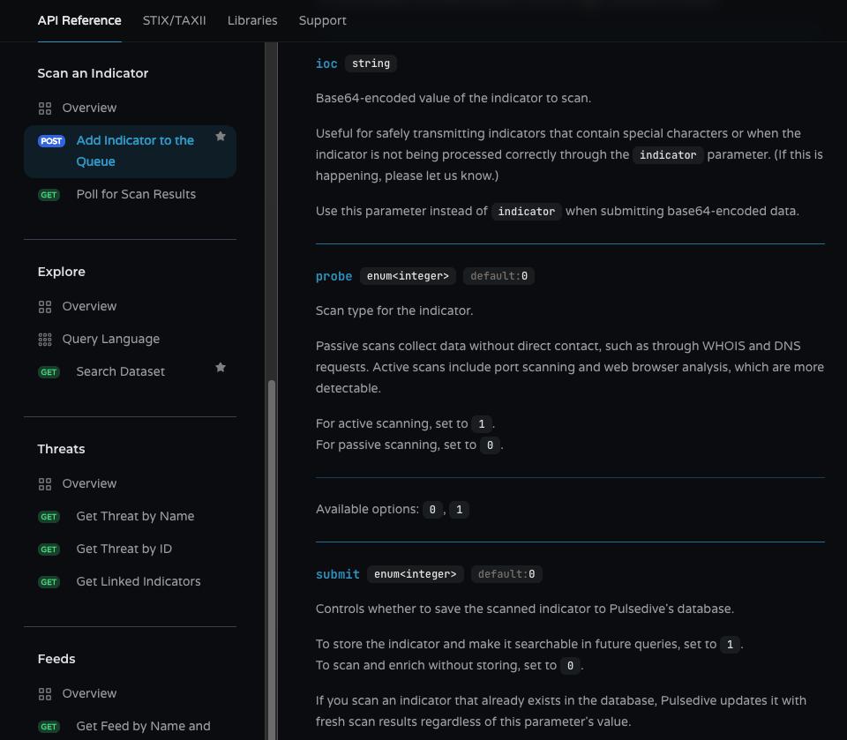This screenshot has height=740, width=847.
Task: Click the grid icon for Feeds Overview
Action: point(45,694)
